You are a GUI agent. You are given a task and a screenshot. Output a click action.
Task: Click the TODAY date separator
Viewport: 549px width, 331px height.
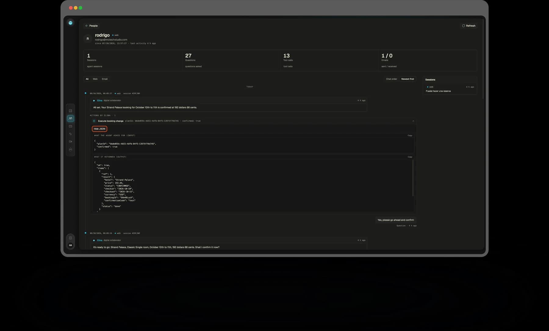point(250,87)
